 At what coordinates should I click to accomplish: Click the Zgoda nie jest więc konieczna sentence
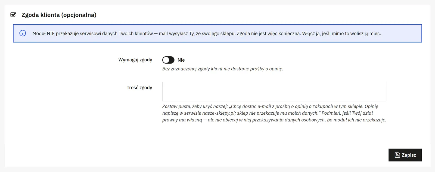[x=269, y=34]
